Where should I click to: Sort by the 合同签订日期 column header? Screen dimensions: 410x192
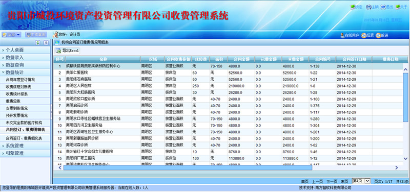coord(354,59)
